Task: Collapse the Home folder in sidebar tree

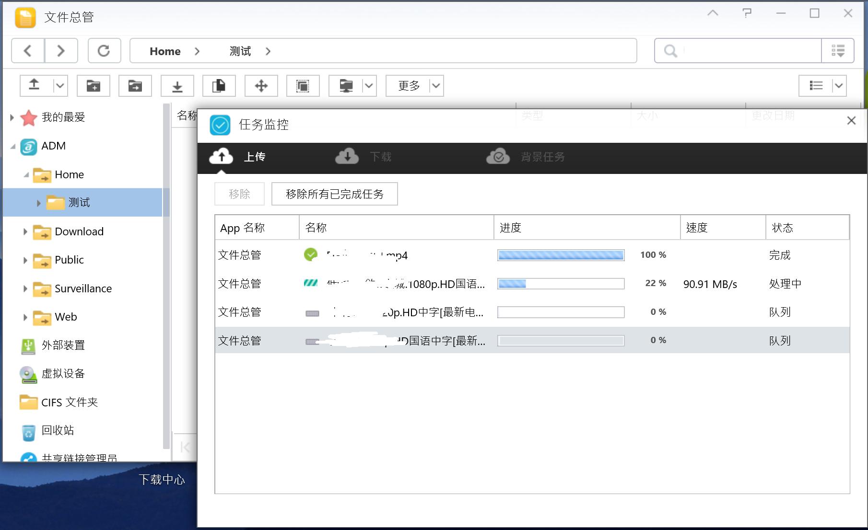Action: (x=27, y=174)
